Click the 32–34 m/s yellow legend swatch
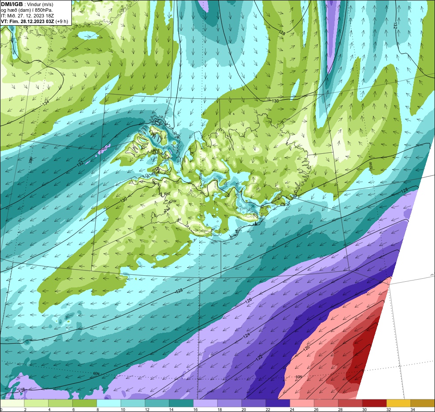Viewport: 435px width, 412px height. [x=398, y=403]
